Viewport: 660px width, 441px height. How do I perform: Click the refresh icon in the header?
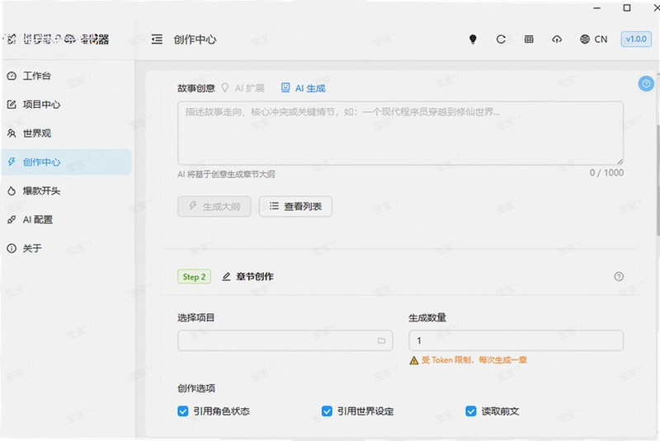(x=501, y=40)
